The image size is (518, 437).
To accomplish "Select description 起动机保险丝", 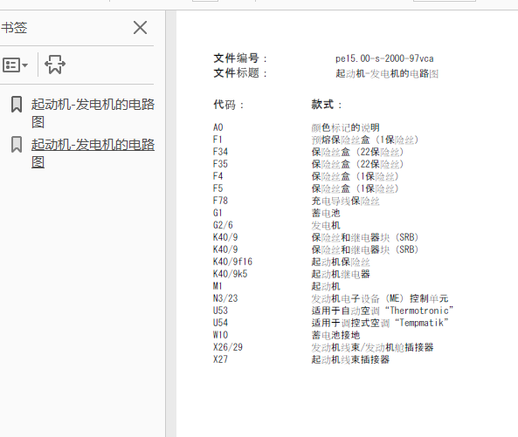I will [341, 262].
